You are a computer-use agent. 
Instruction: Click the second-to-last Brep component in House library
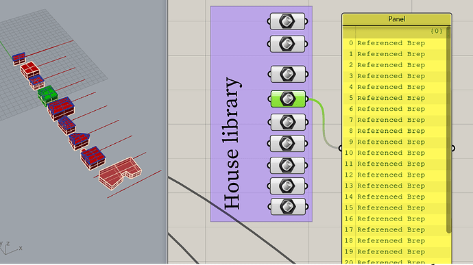point(288,186)
